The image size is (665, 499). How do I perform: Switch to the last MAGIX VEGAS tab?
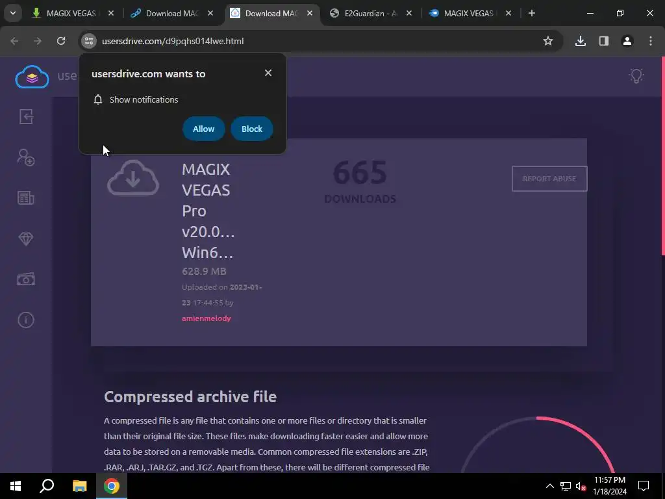(x=469, y=13)
